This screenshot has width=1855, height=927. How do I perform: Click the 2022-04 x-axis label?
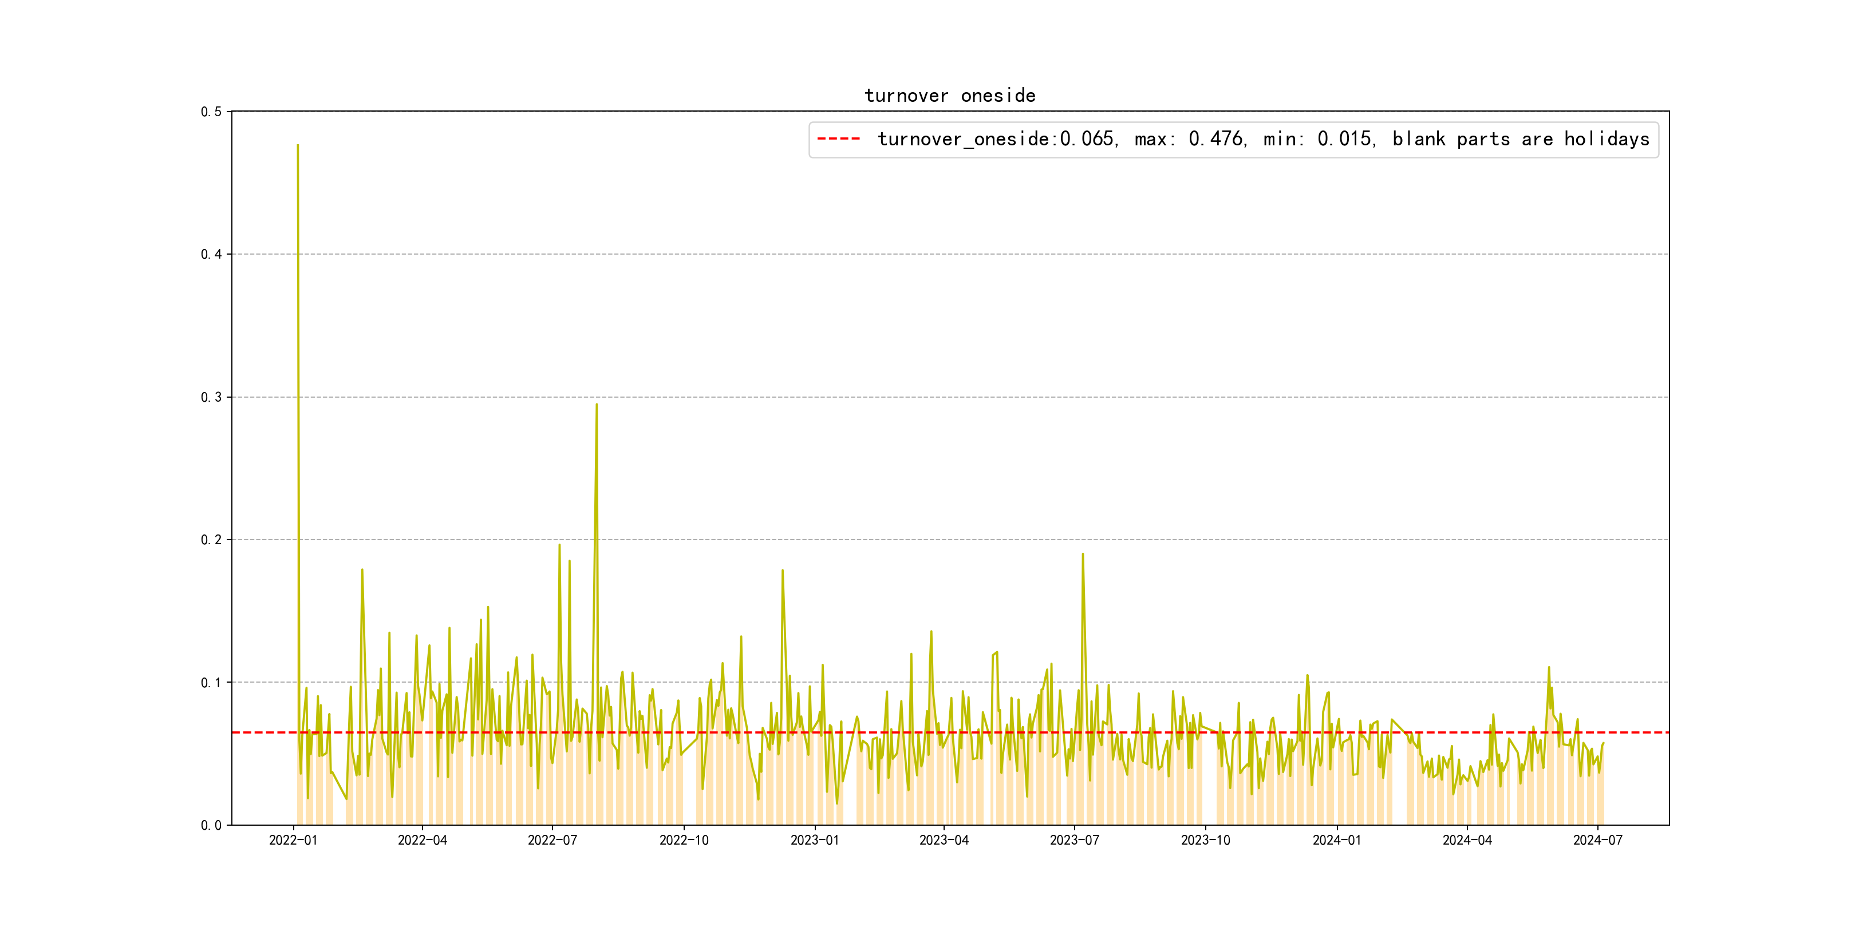click(x=423, y=840)
